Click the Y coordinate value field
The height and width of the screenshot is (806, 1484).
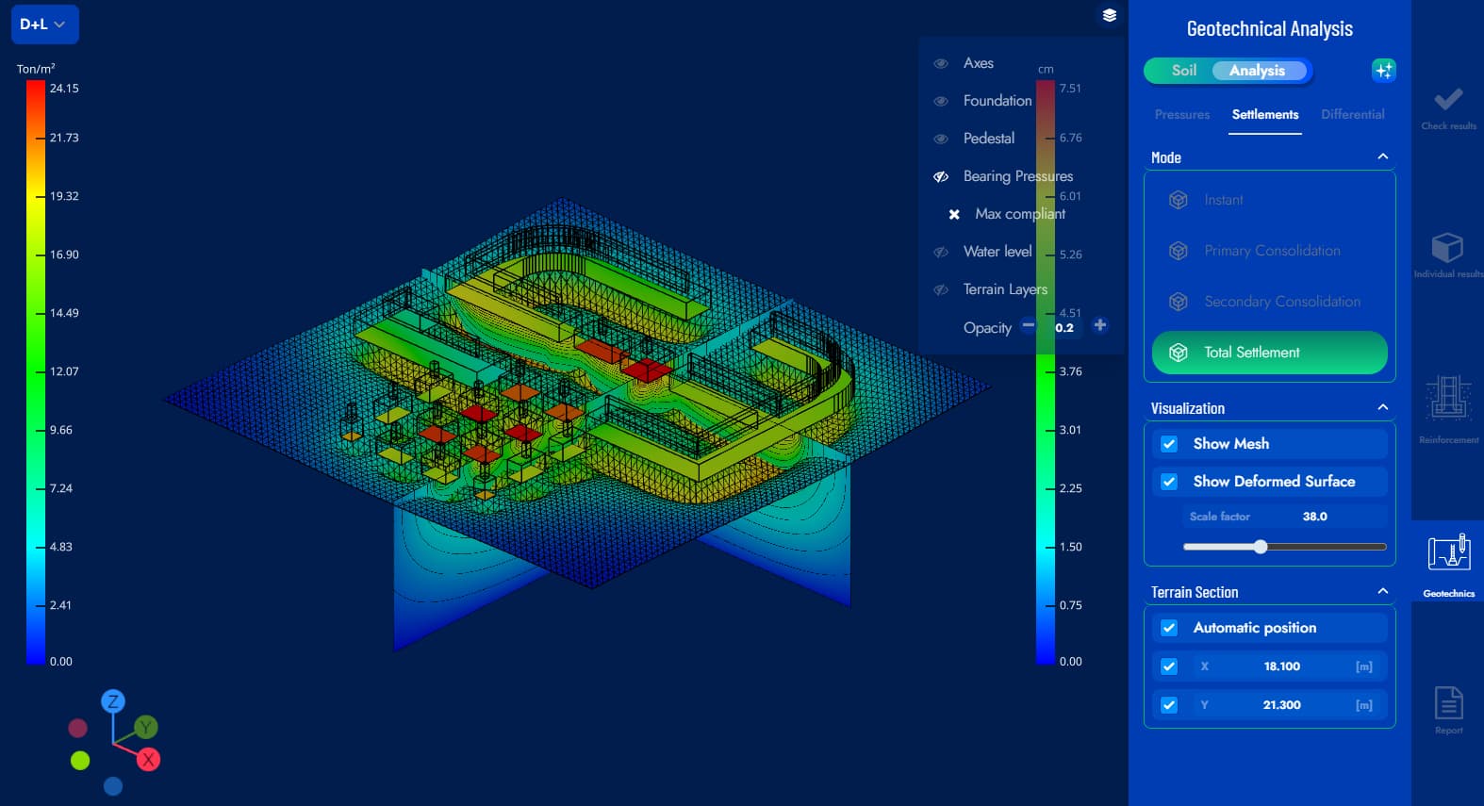(x=1281, y=705)
